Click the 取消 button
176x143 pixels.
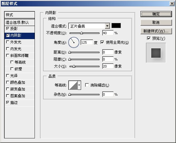pyautogui.click(x=156, y=23)
